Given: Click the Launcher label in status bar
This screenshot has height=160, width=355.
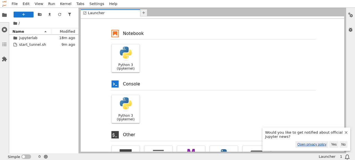Looking at the screenshot, I should tap(327, 157).
